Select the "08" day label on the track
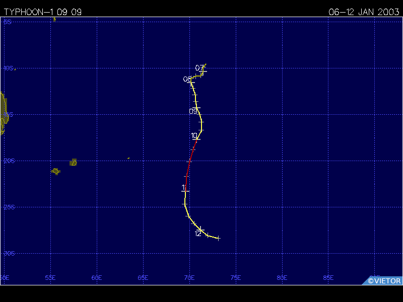403x302 pixels. [187, 79]
